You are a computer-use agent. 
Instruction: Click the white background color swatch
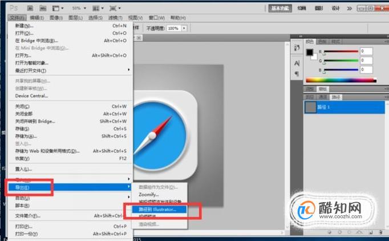tap(315, 57)
